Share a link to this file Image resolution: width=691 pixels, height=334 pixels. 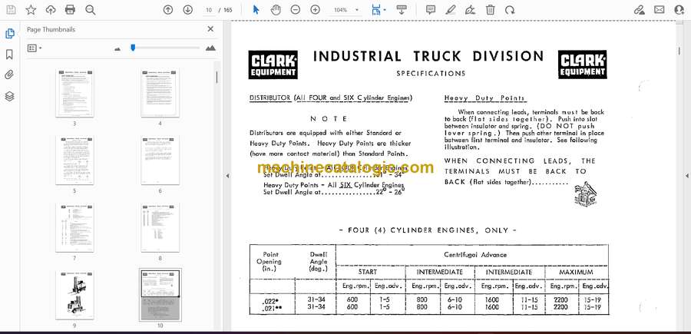coord(639,10)
